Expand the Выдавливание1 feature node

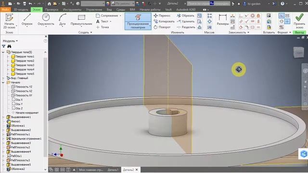[x=3, y=117]
